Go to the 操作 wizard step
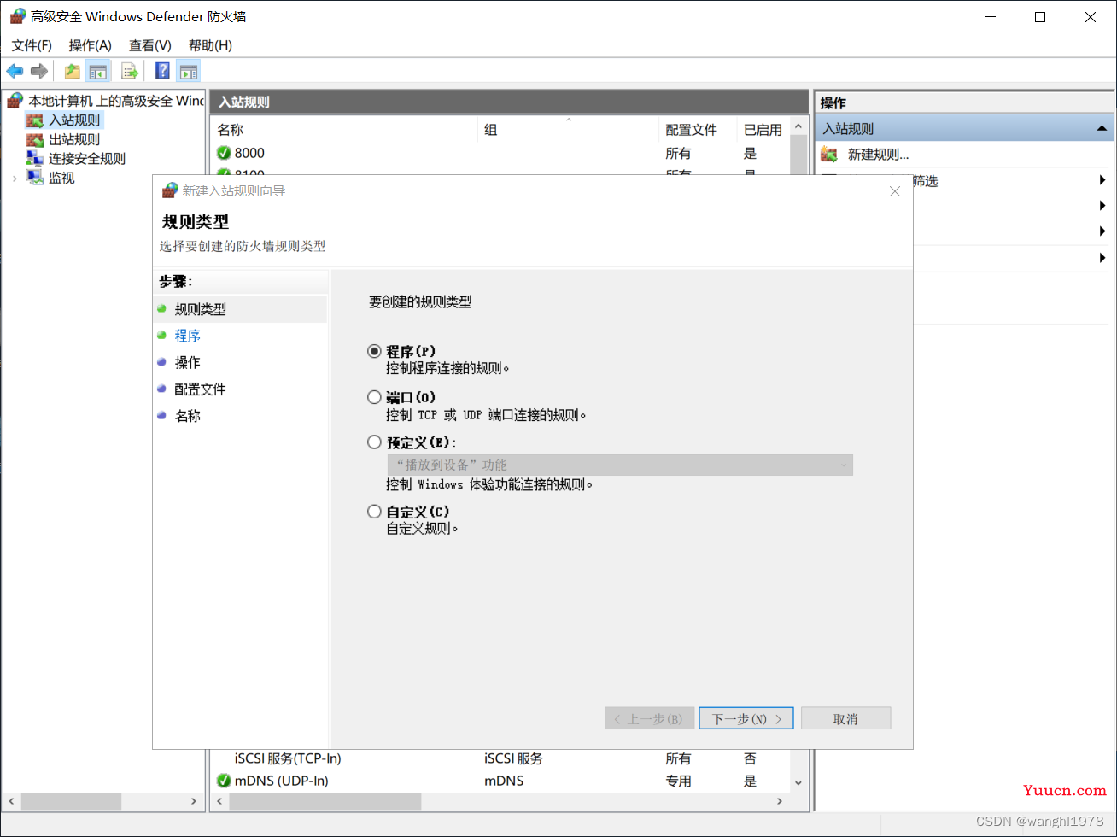 click(x=188, y=362)
